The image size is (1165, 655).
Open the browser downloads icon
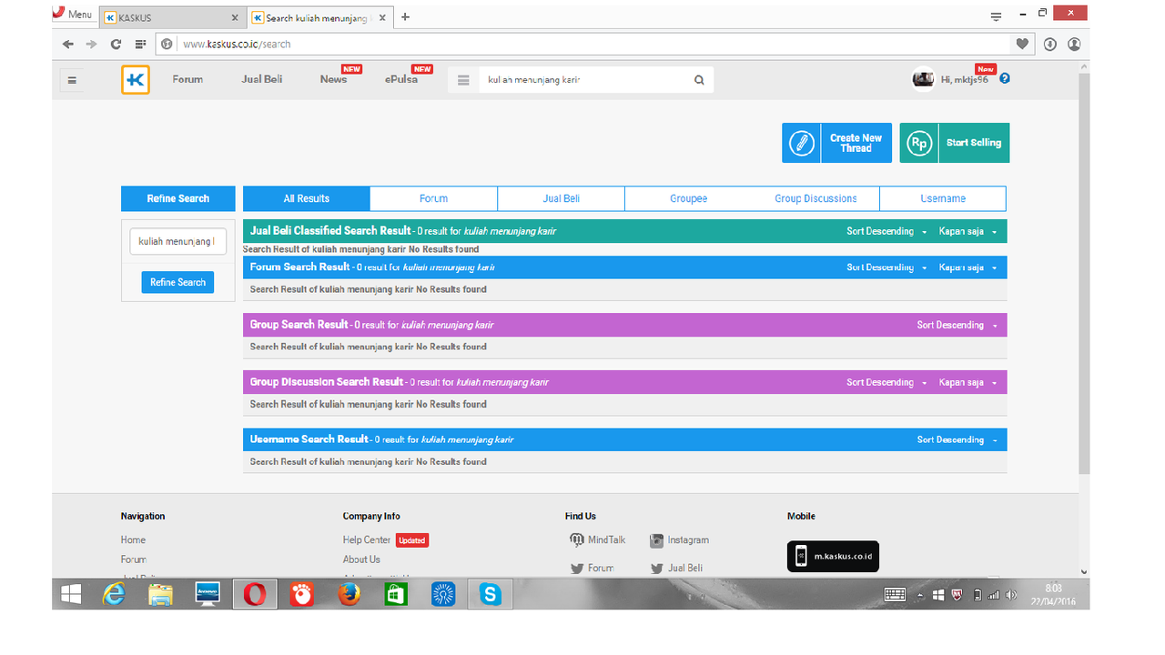(x=1049, y=44)
